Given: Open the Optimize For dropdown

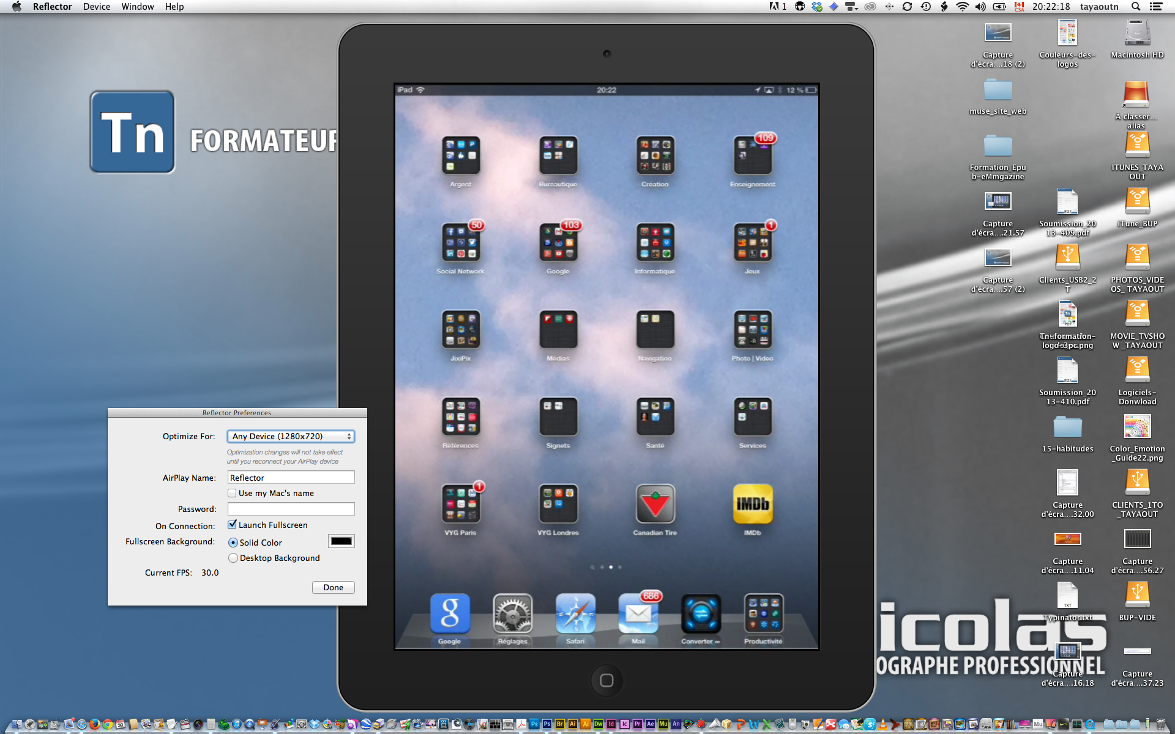Looking at the screenshot, I should [x=291, y=436].
